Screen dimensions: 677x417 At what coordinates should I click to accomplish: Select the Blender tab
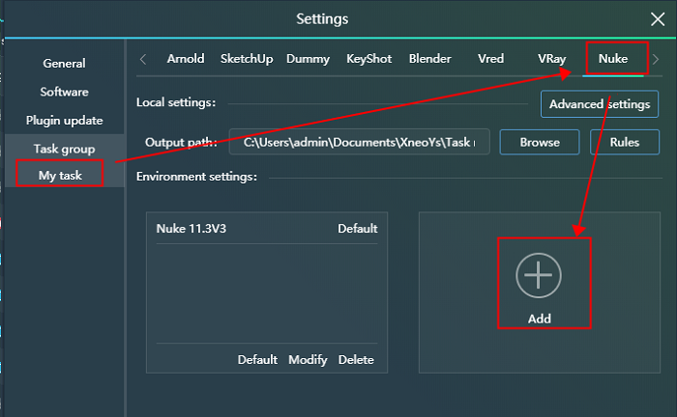[429, 59]
